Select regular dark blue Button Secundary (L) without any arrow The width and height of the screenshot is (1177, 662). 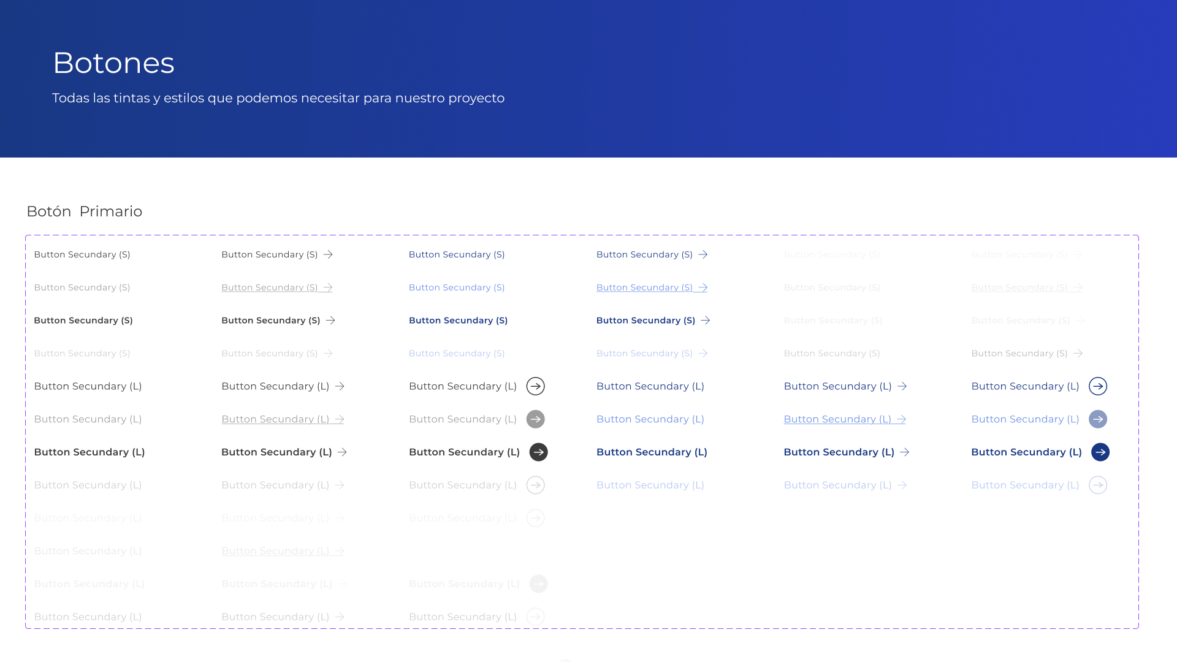pyautogui.click(x=650, y=386)
